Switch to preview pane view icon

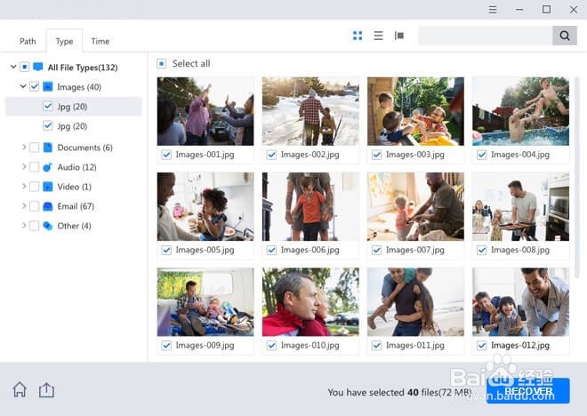click(399, 36)
